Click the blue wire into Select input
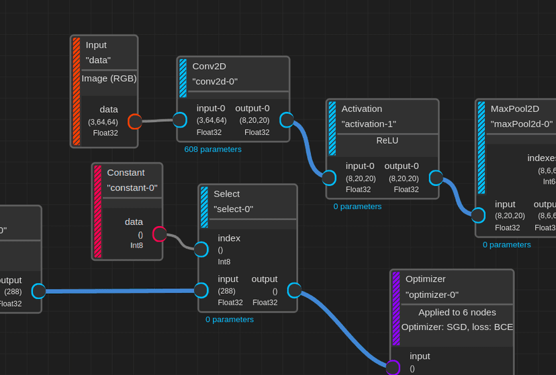The image size is (556, 375). click(120, 291)
